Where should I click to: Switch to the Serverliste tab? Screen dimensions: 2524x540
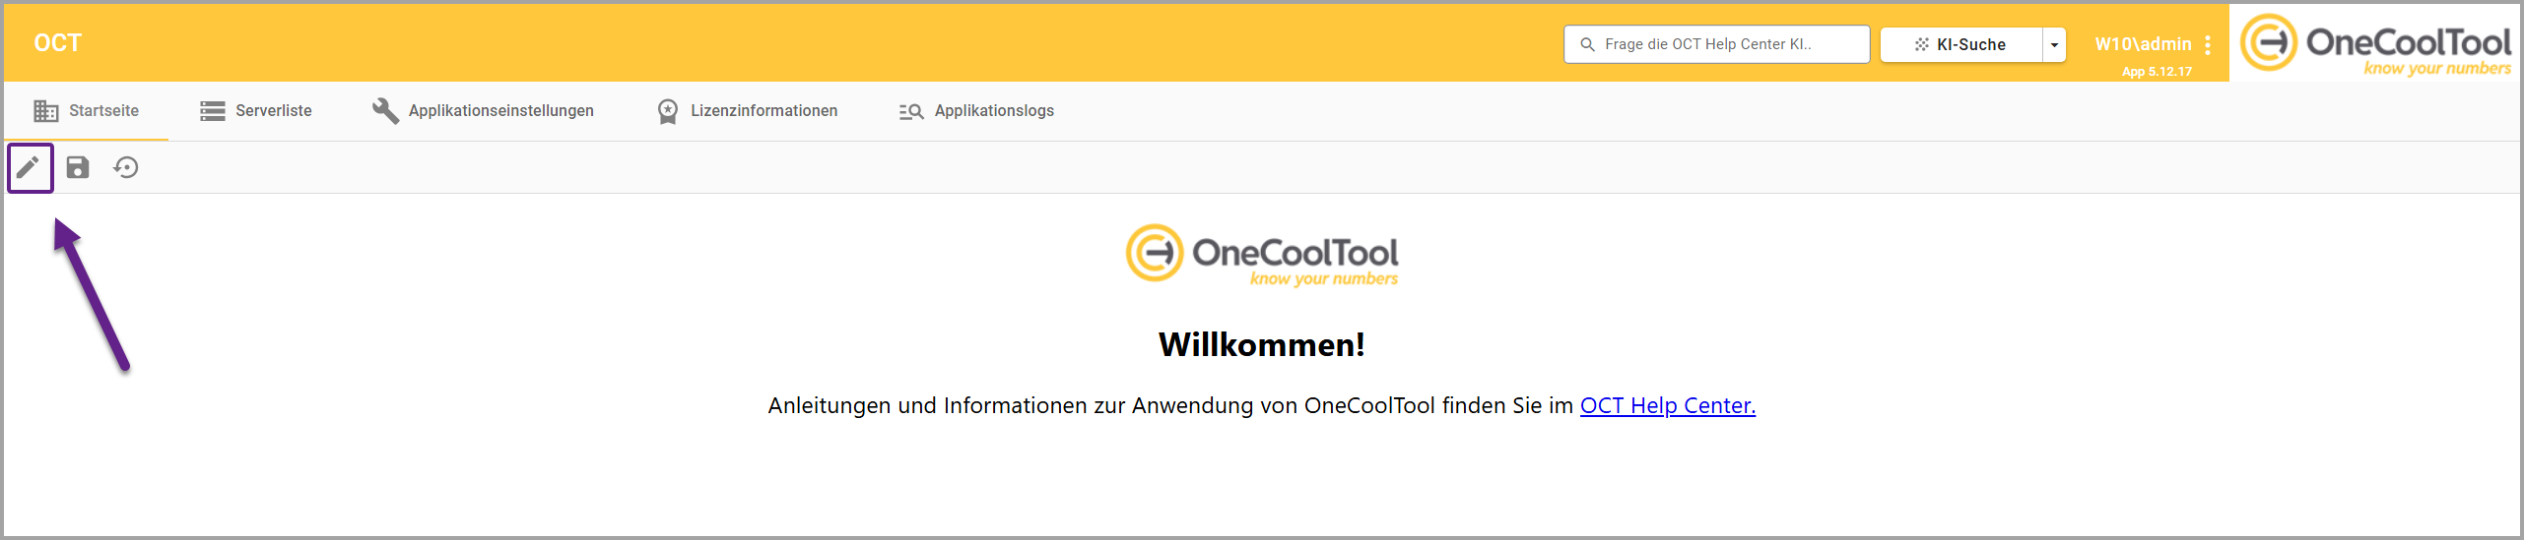tap(256, 111)
